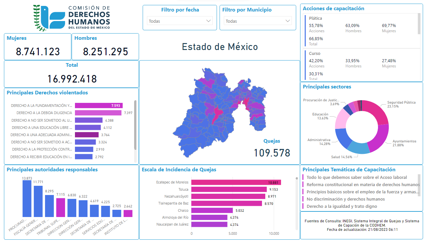Click the Comisión de Derechos Humanos logo
Image resolution: width=427 pixels, height=242 pixels.
[72, 17]
